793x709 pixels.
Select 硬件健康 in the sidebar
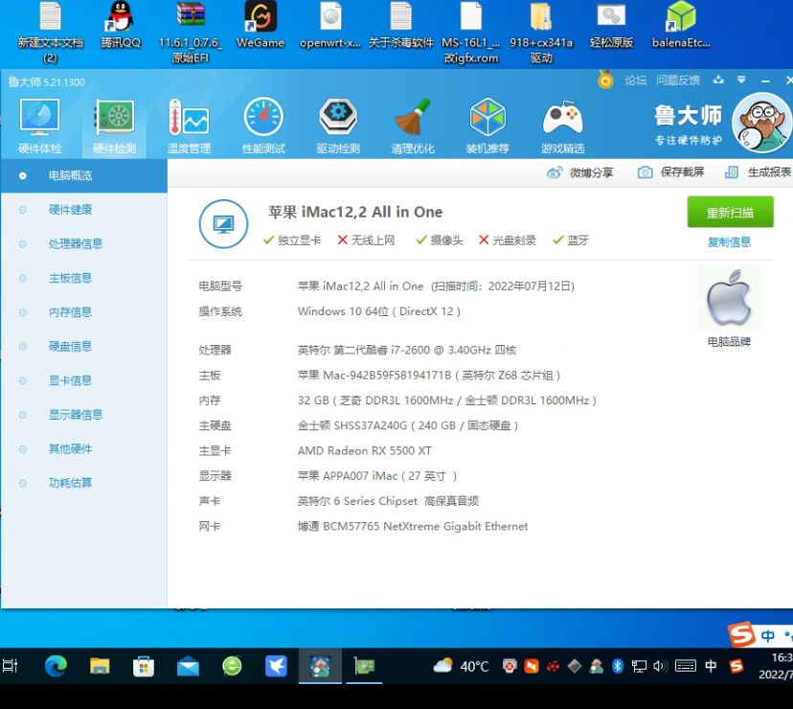[83, 210]
